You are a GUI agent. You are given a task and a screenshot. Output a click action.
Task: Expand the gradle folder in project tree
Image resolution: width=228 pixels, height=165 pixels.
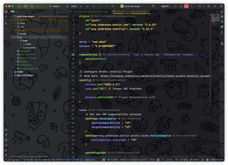(15, 34)
